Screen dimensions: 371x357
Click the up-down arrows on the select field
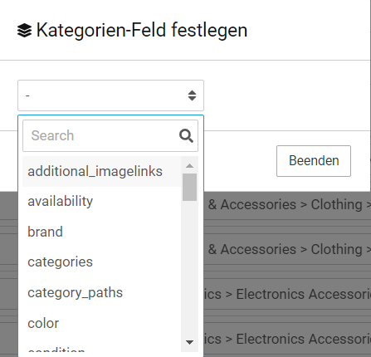pos(192,95)
